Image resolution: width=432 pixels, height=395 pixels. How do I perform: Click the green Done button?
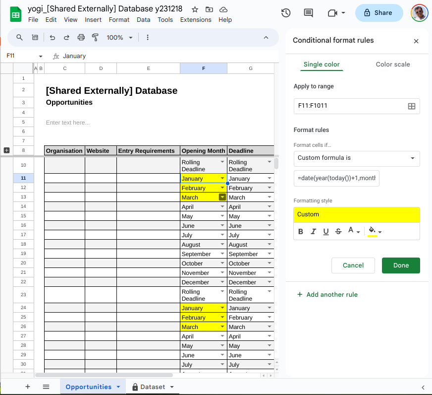tap(400, 265)
